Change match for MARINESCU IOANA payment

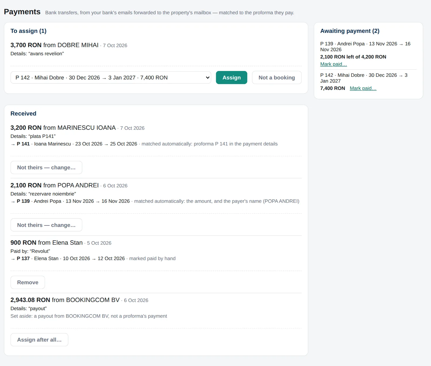[x=46, y=168]
